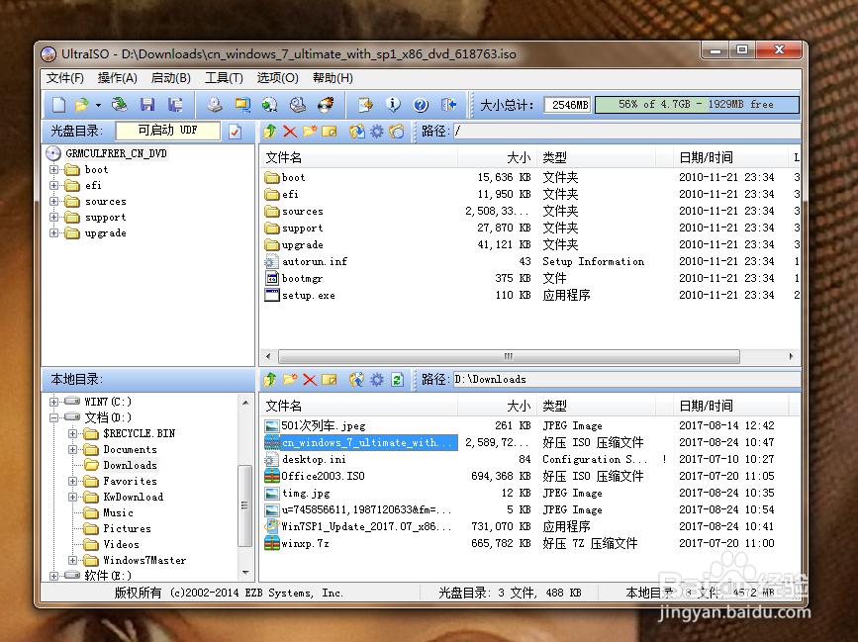
Task: Click the Exit door icon
Action: click(x=448, y=105)
